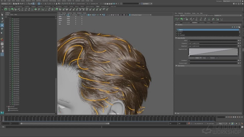Click the playback range slider bar
This screenshot has width=244, height=137.
tap(65, 123)
